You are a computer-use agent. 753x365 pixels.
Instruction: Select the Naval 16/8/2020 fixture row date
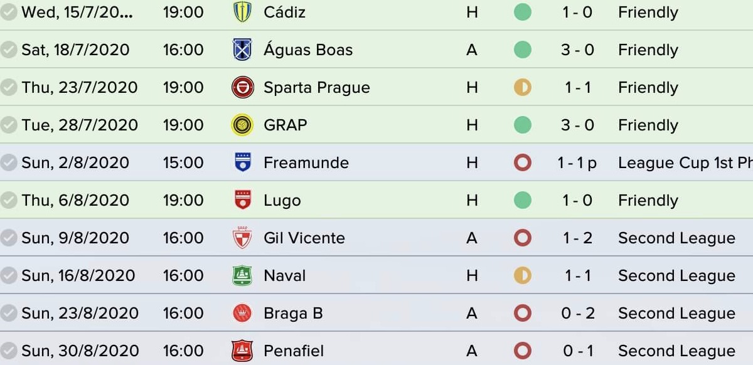click(78, 276)
